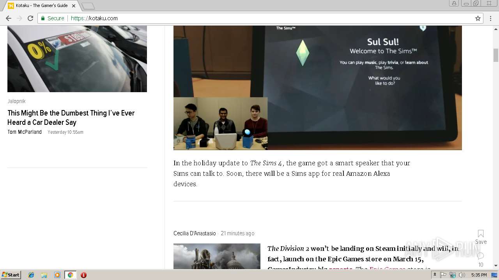Viewport: 499px width, 280px height.
Task: View the Secure site padlock info
Action: (53, 18)
